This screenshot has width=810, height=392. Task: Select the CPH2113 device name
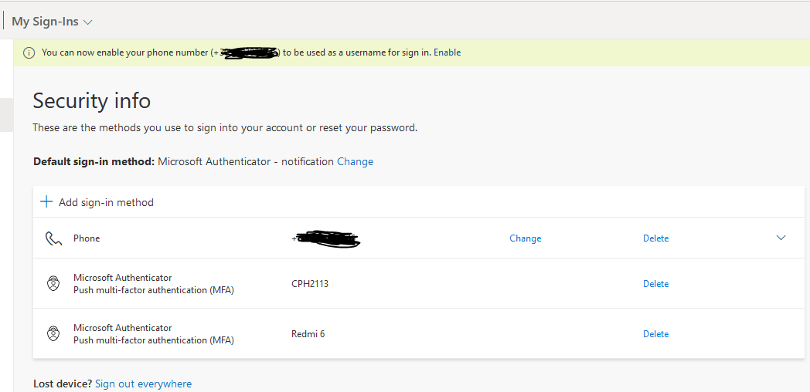(310, 284)
